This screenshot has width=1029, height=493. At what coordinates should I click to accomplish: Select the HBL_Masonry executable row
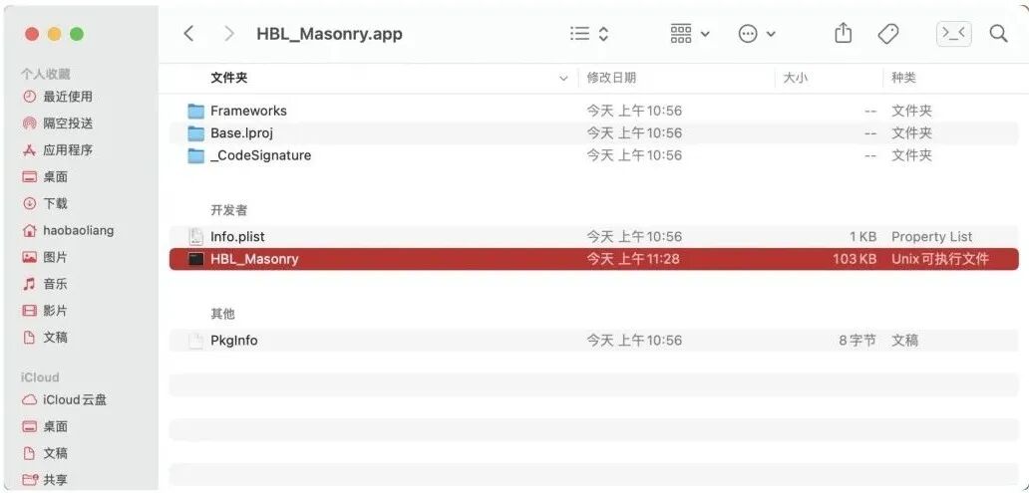point(594,259)
